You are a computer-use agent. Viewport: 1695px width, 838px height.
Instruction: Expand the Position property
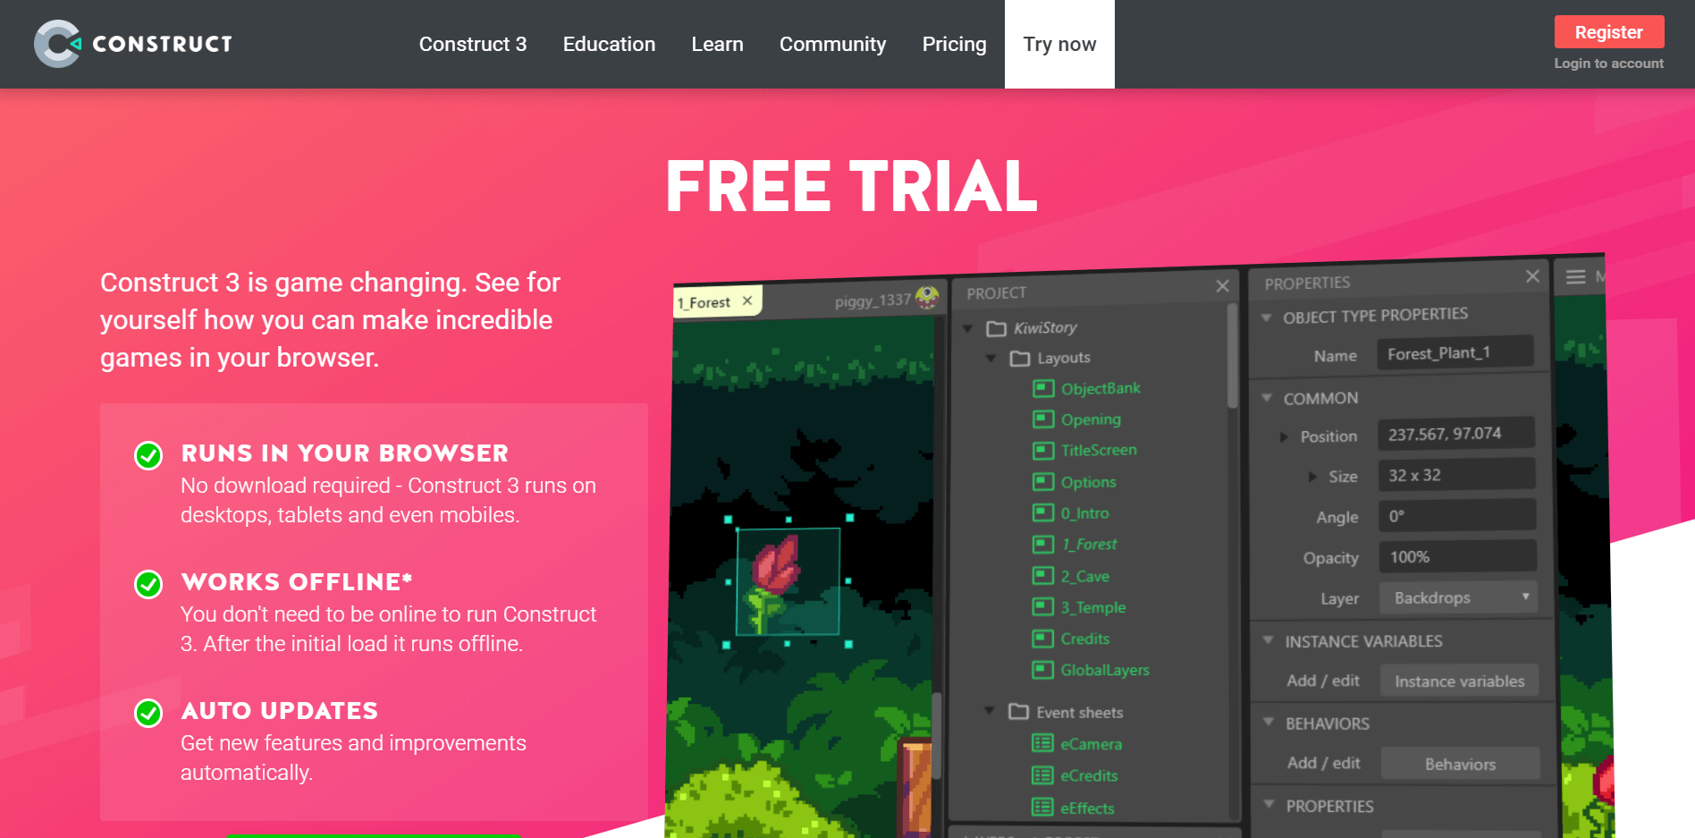[1284, 437]
